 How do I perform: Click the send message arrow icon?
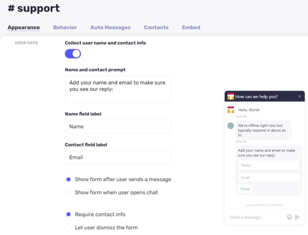[x=297, y=217]
